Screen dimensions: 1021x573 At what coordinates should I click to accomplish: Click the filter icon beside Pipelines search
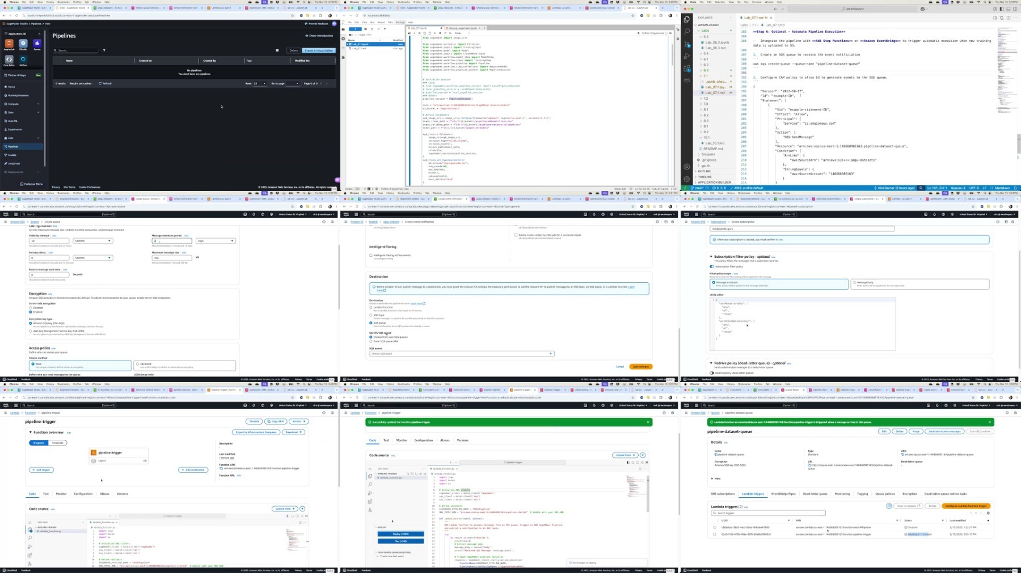[104, 50]
